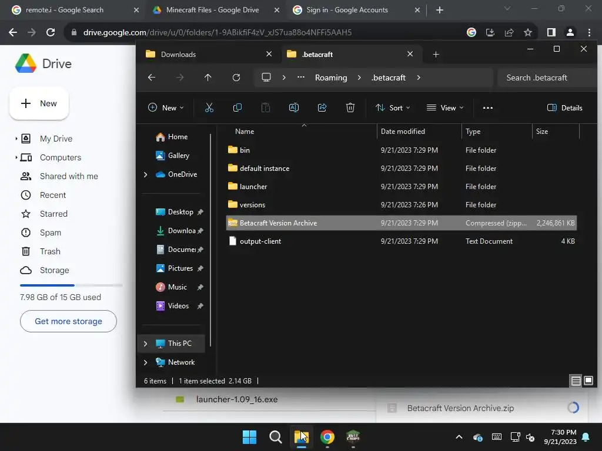This screenshot has width=602, height=451.
Task: Click Betacraft Version Archive zip file
Action: click(401, 223)
